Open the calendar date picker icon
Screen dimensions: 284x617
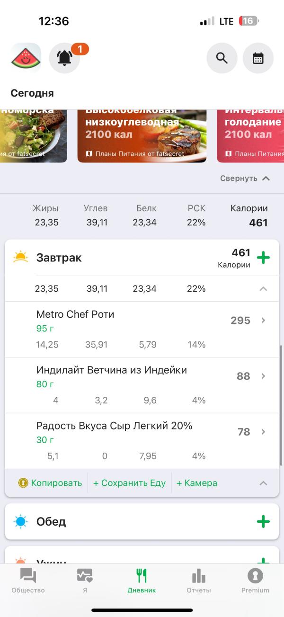tap(258, 58)
